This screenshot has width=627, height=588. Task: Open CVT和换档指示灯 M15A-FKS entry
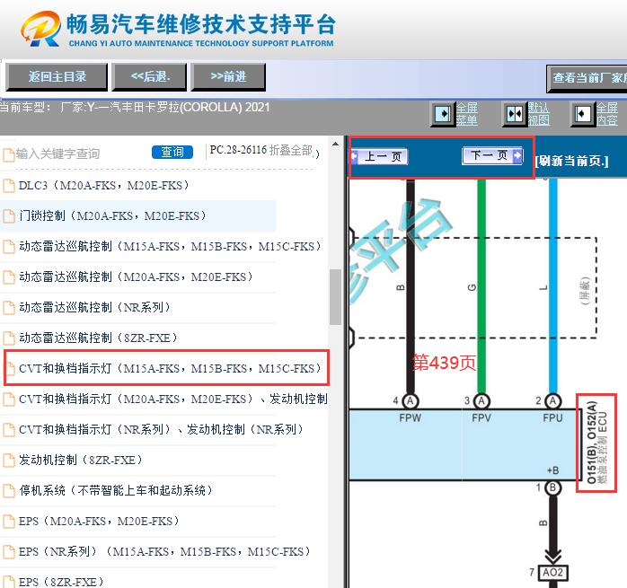coord(171,368)
